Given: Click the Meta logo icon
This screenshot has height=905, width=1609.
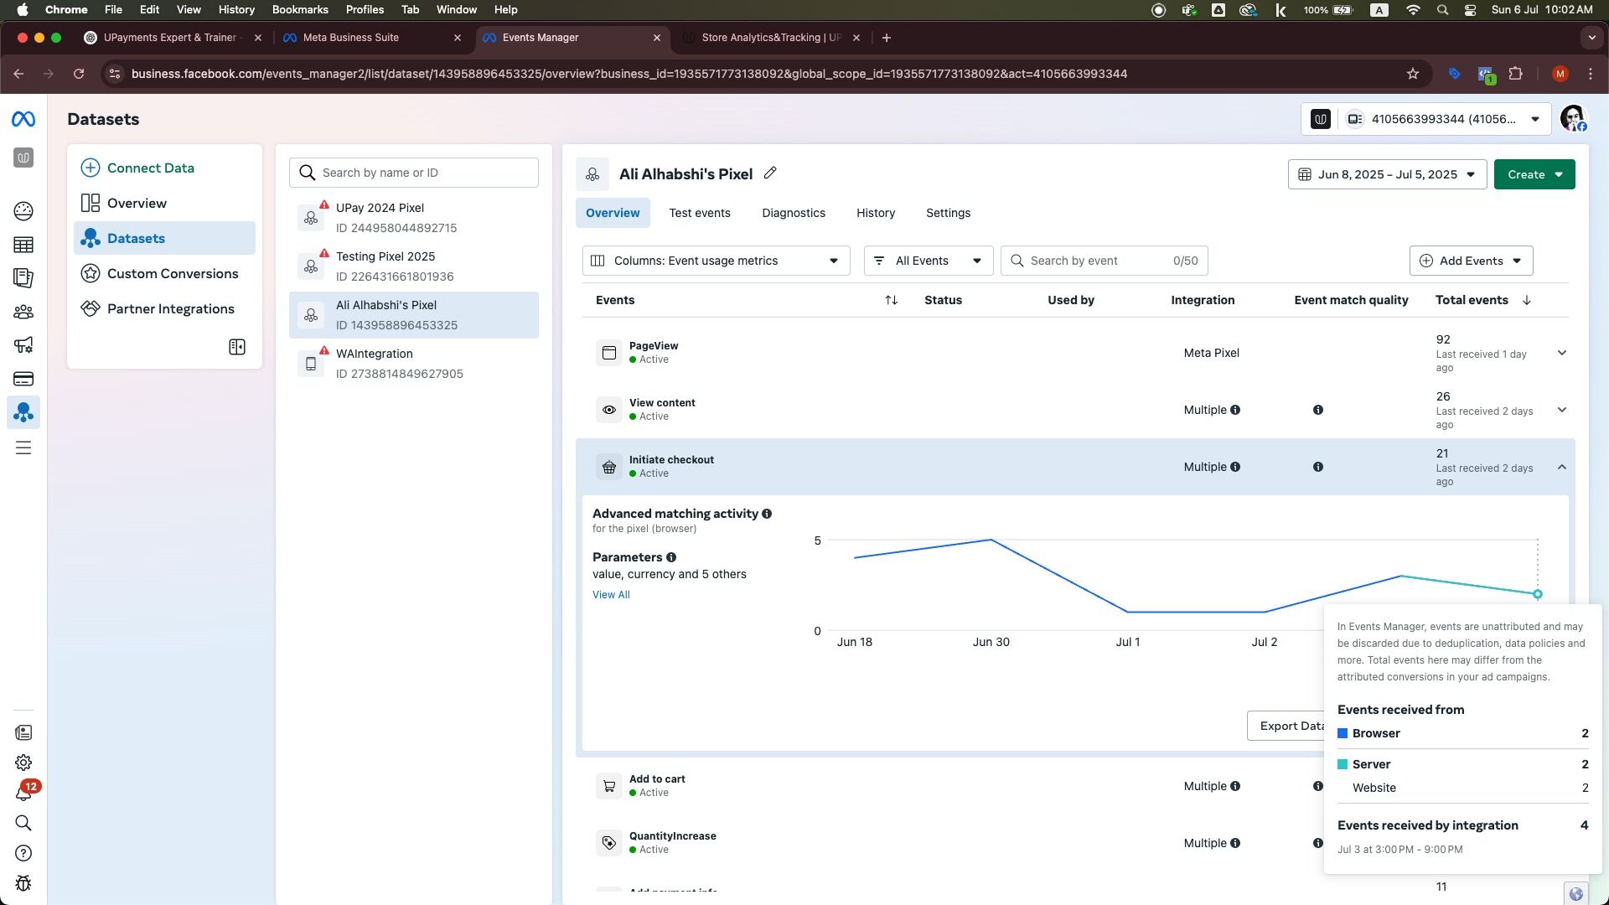Looking at the screenshot, I should point(23,120).
